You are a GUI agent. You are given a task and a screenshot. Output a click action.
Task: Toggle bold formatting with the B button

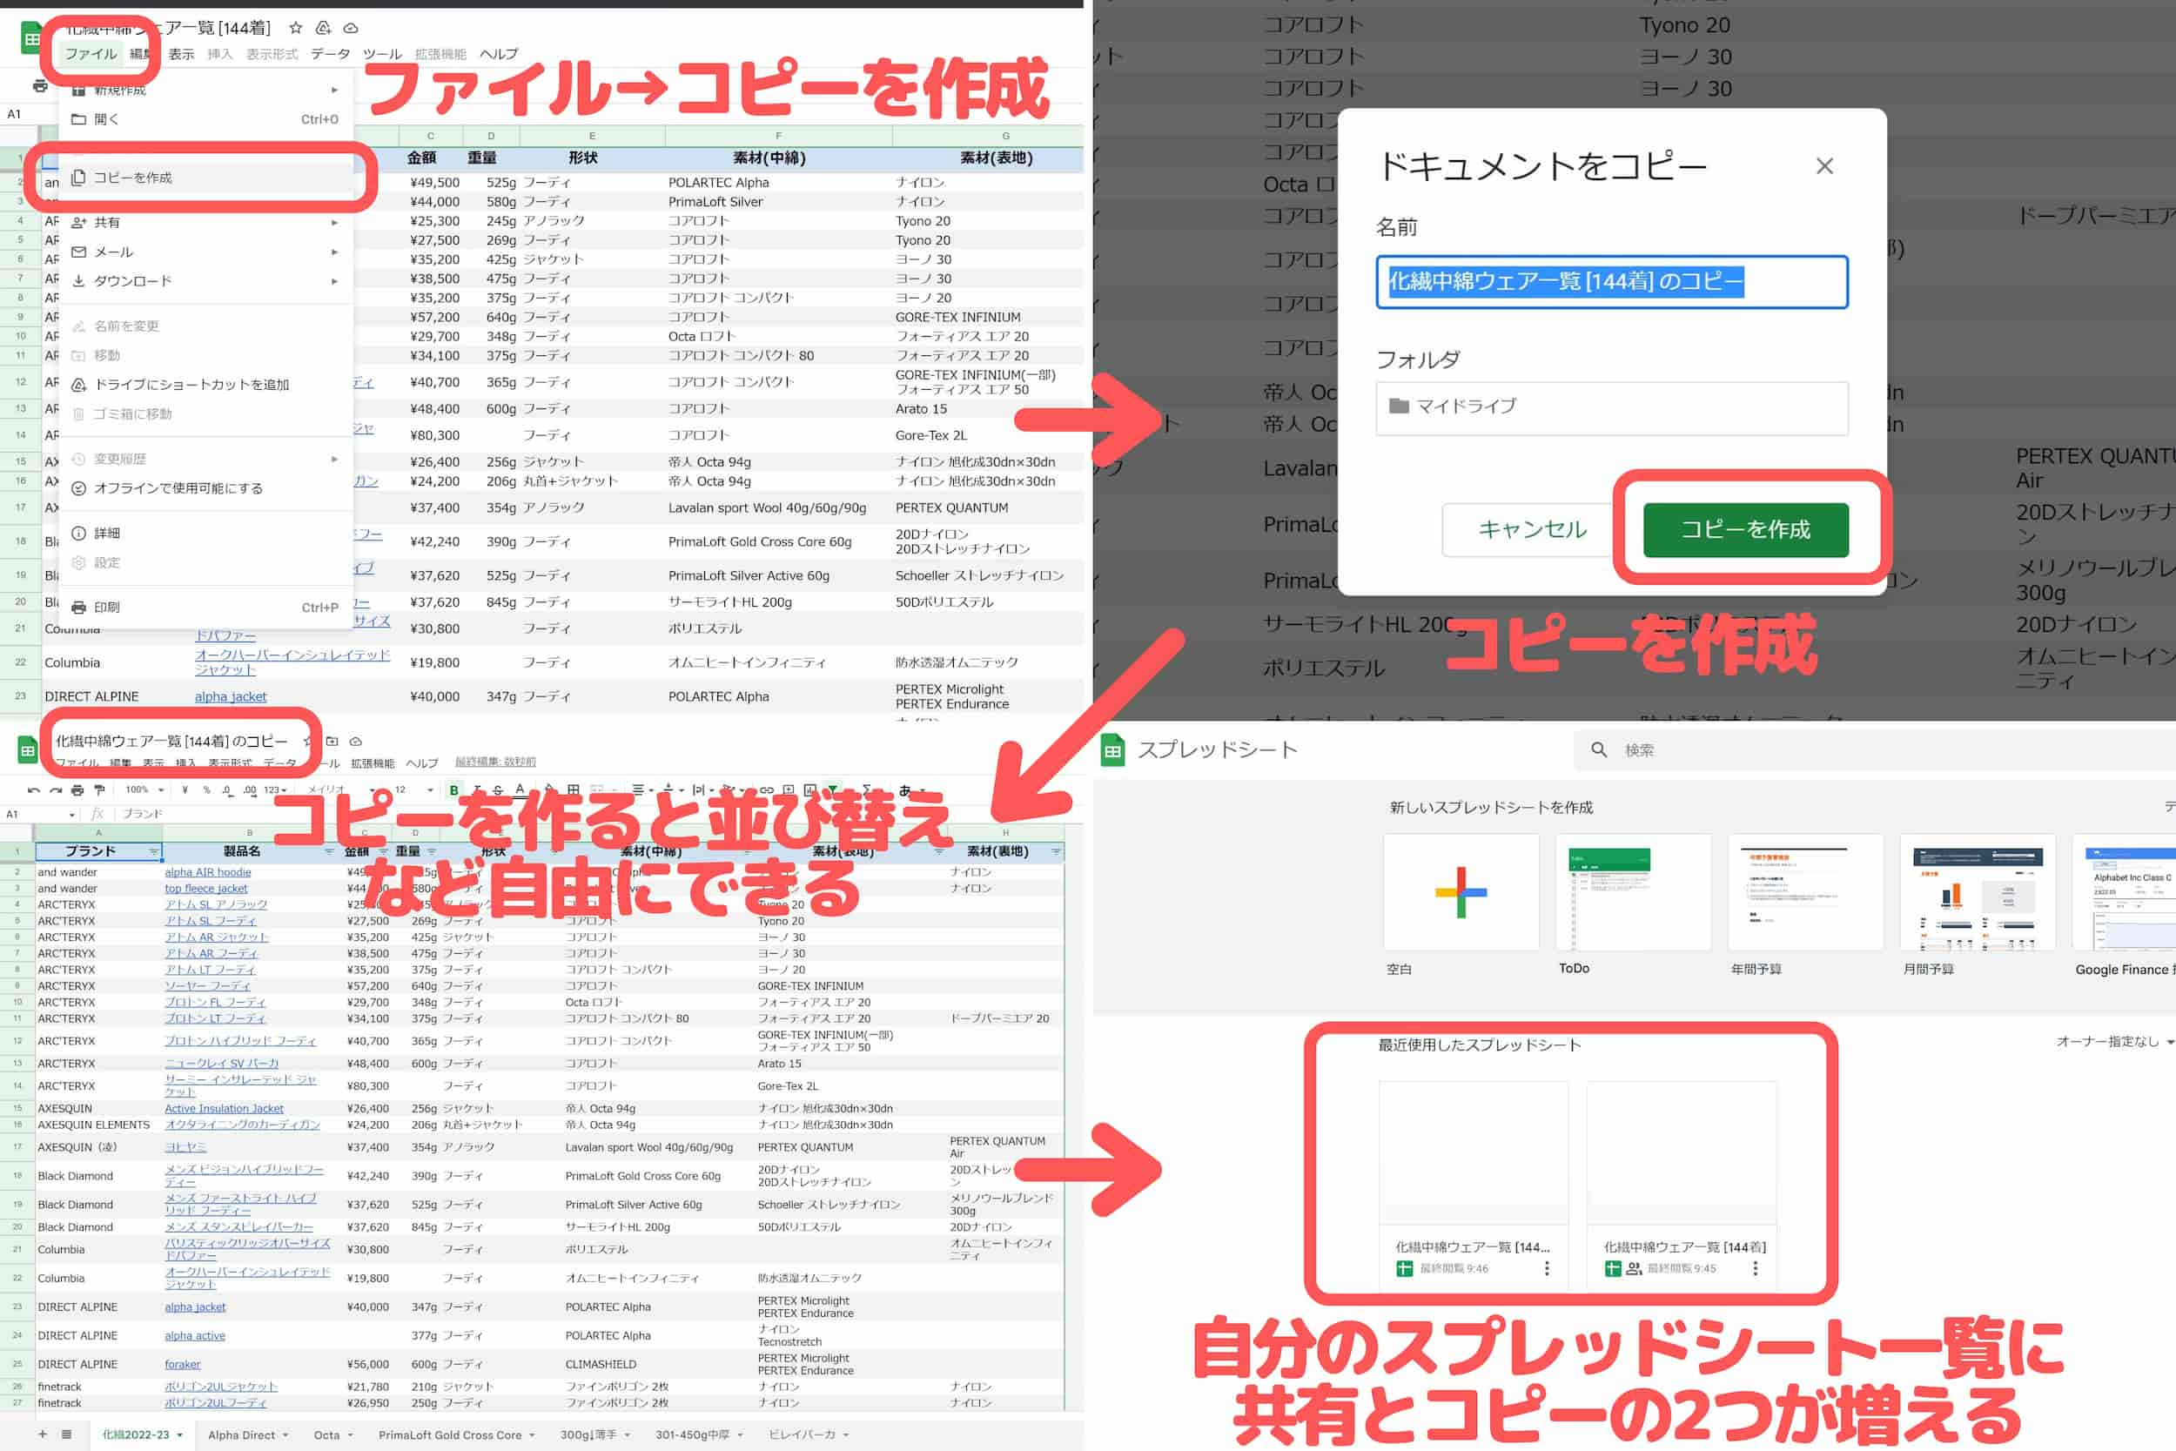pos(453,790)
